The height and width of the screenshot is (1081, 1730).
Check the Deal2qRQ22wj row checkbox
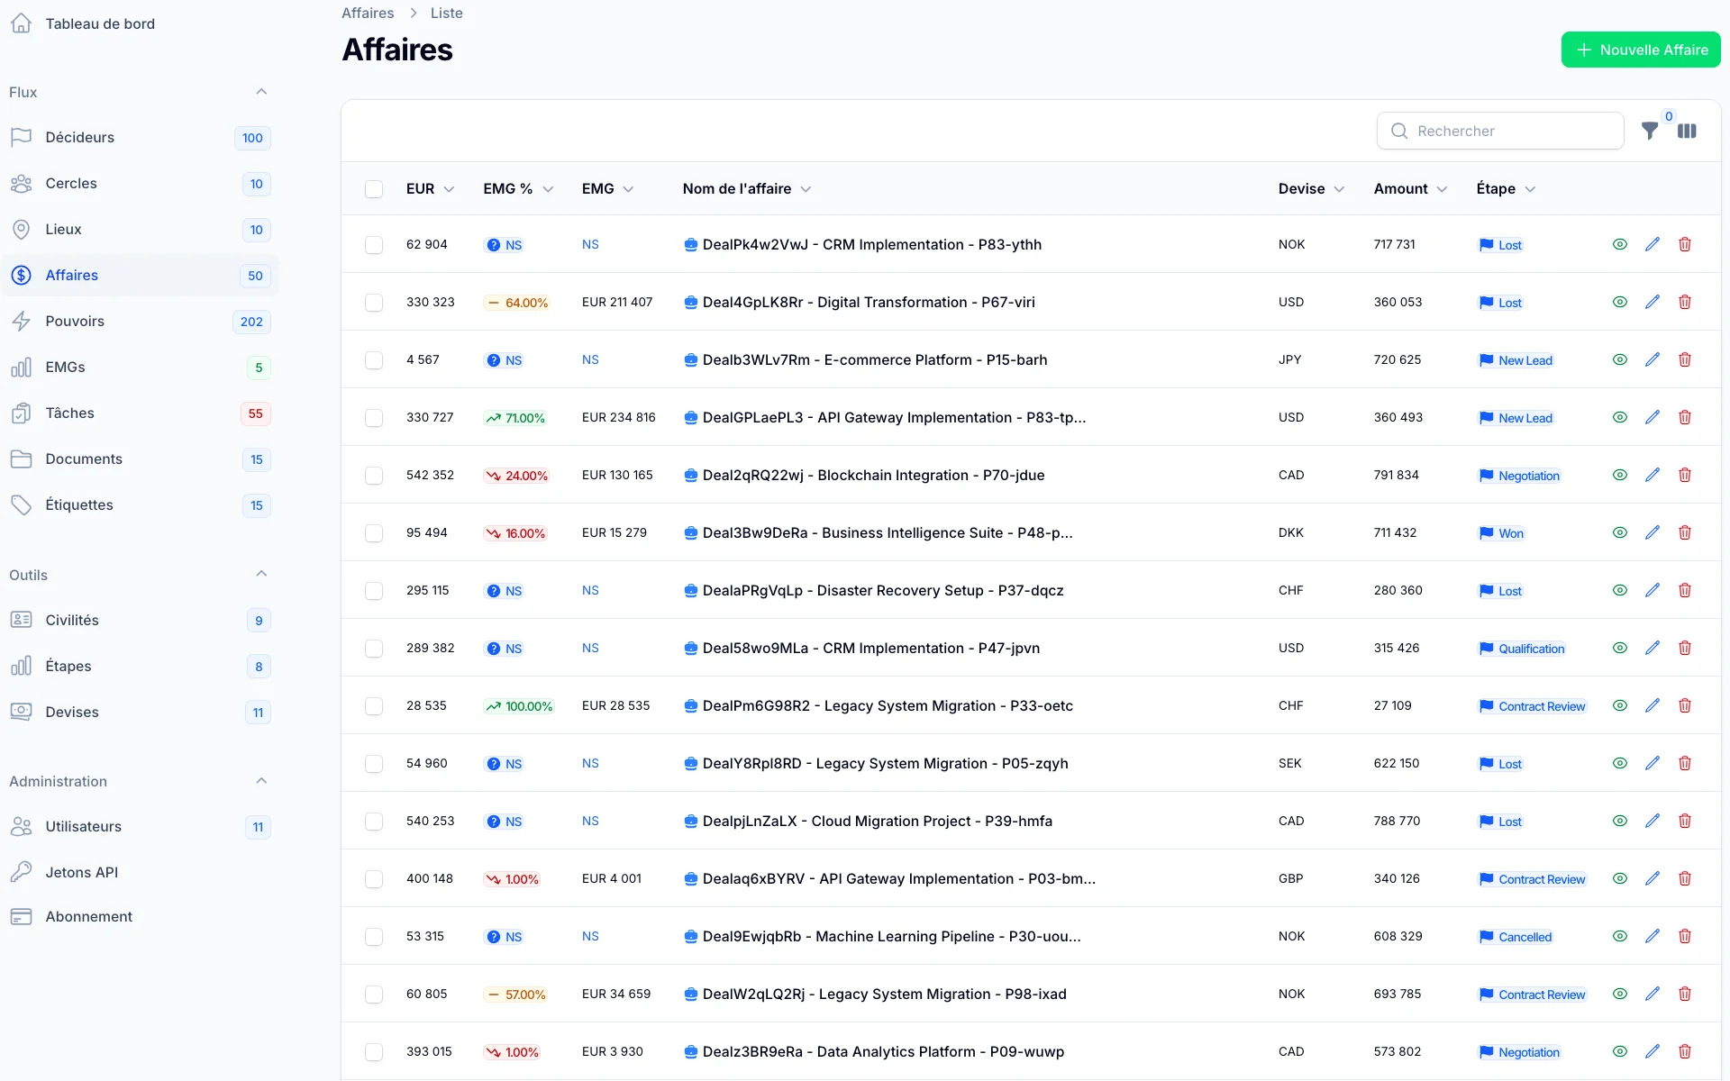tap(374, 476)
